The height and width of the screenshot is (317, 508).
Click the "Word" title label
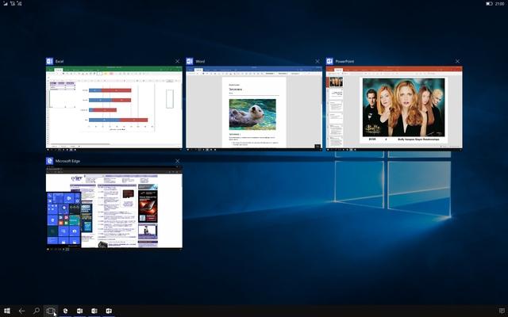(200, 61)
